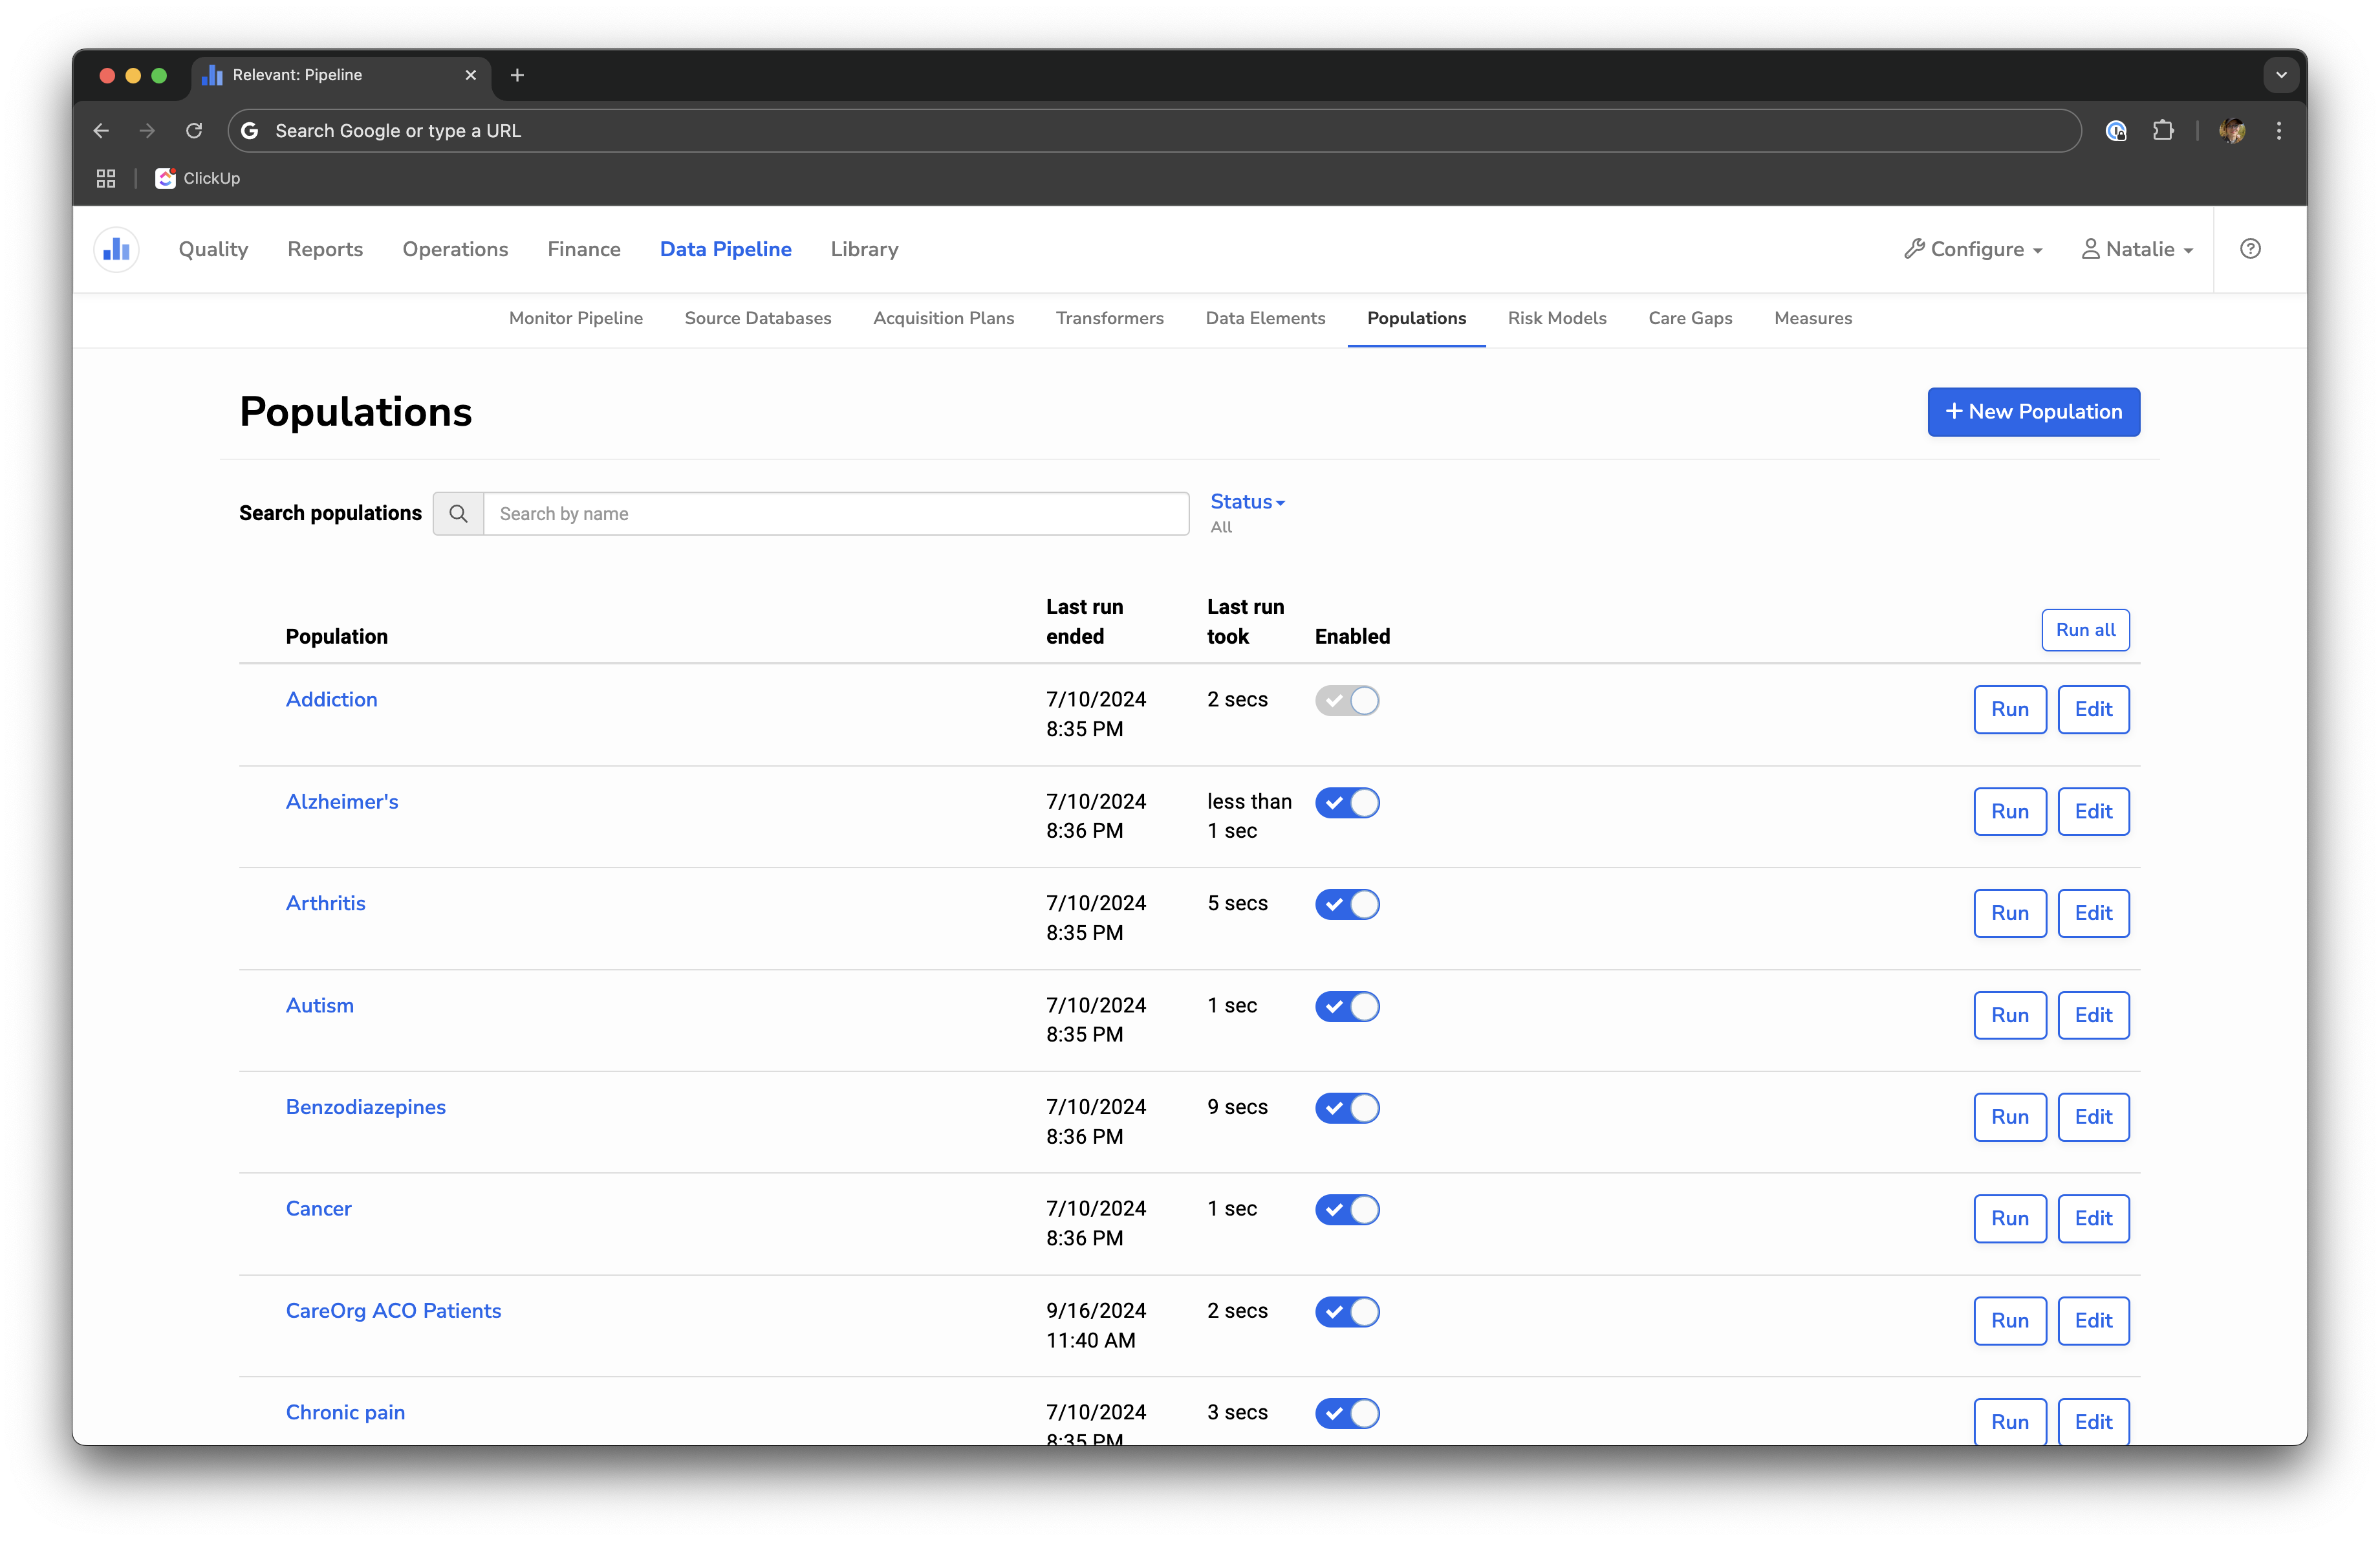The width and height of the screenshot is (2380, 1541).
Task: Expand the Configure menu
Action: coord(1973,249)
